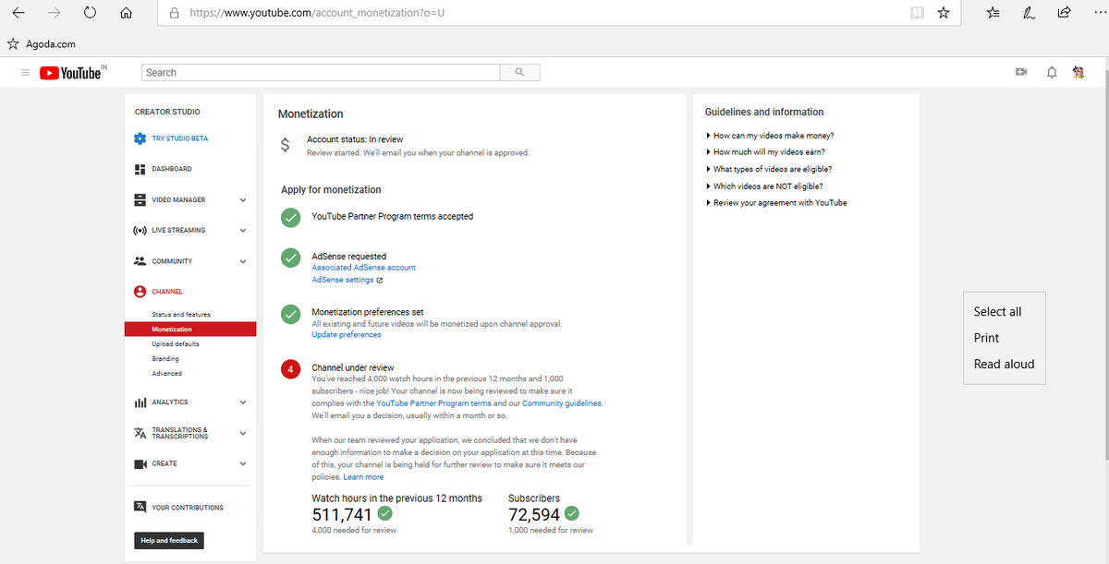The height and width of the screenshot is (564, 1109).
Task: Open AdSense settings link
Action: click(343, 280)
